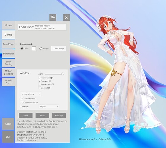
Task: Select the Color background radio button
Action: (22, 49)
